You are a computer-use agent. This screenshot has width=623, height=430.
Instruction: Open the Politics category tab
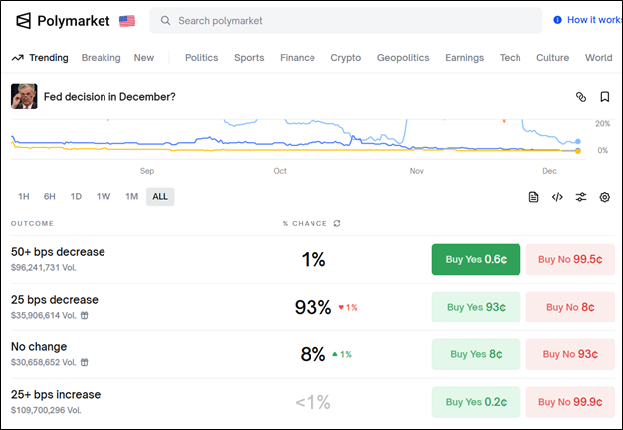point(201,58)
